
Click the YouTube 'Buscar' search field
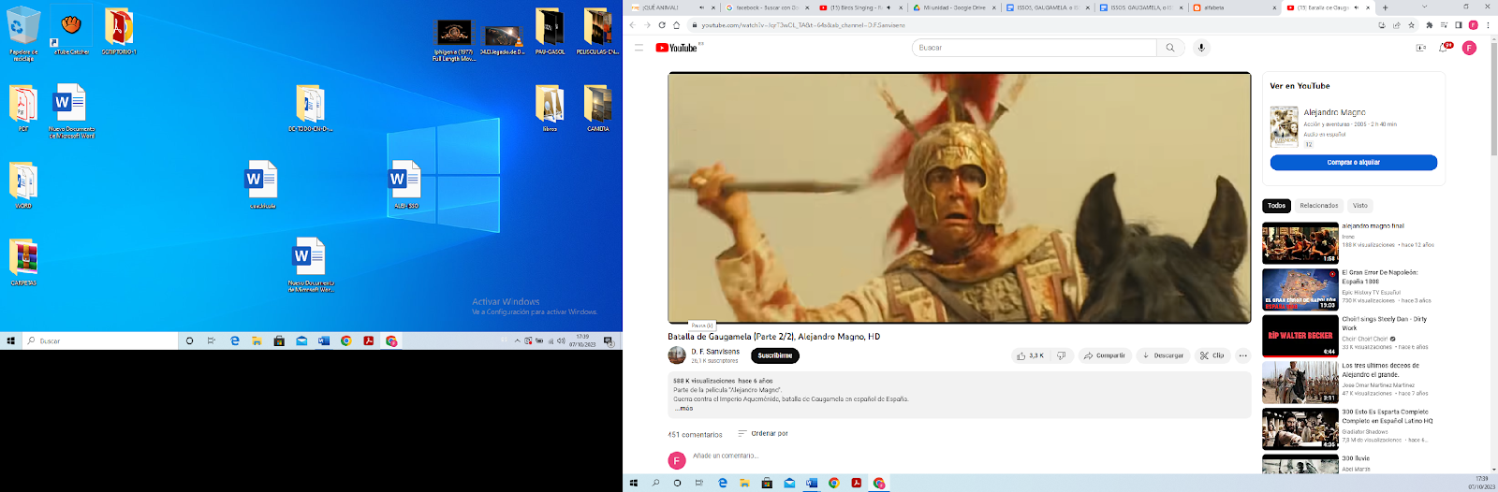click(1034, 48)
